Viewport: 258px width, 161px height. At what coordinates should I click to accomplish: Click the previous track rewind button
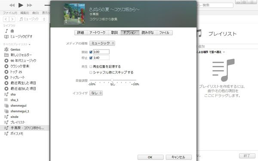[x=12, y=5]
